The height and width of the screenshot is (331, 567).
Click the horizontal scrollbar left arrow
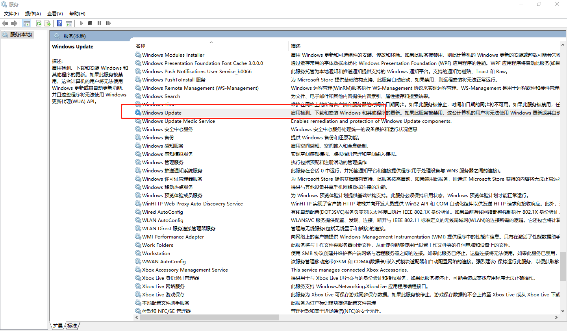pyautogui.click(x=137, y=317)
